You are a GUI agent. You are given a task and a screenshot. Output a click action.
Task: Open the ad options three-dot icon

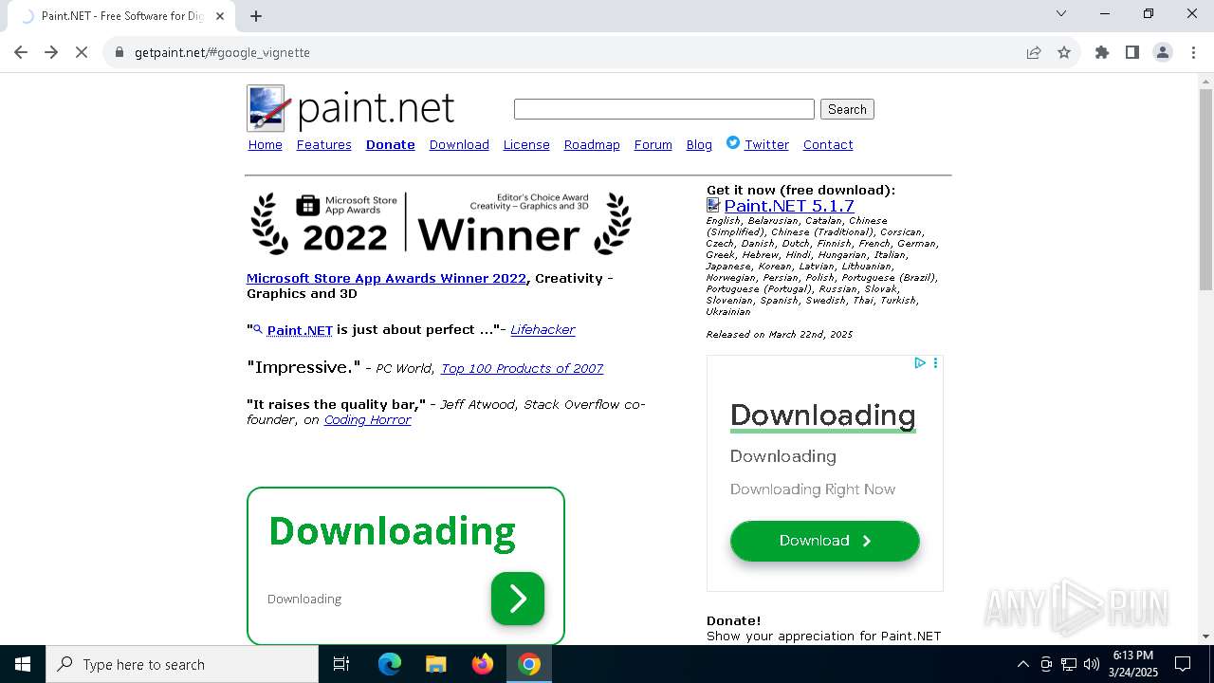tap(935, 362)
